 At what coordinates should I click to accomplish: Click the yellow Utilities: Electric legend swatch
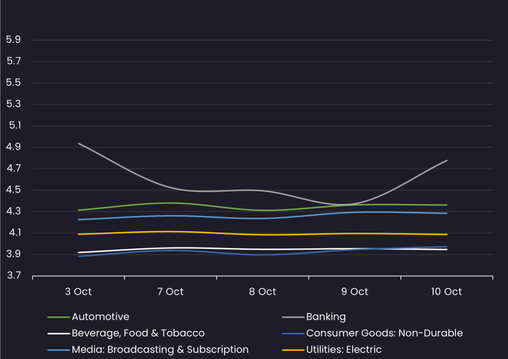(x=293, y=350)
